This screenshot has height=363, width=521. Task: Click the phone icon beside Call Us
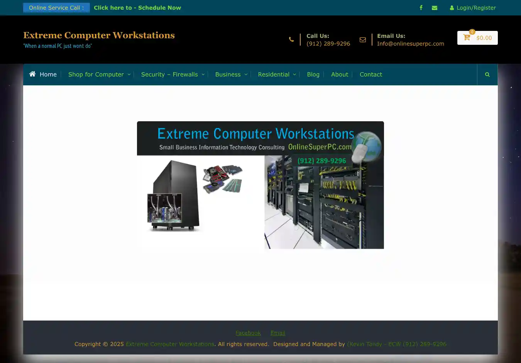[291, 39]
